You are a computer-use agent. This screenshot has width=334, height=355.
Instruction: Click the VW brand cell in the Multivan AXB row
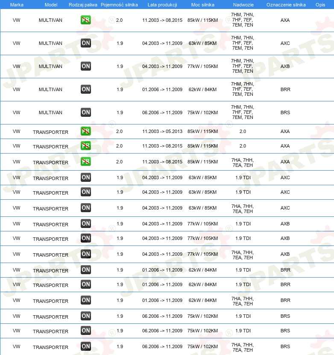point(17,66)
